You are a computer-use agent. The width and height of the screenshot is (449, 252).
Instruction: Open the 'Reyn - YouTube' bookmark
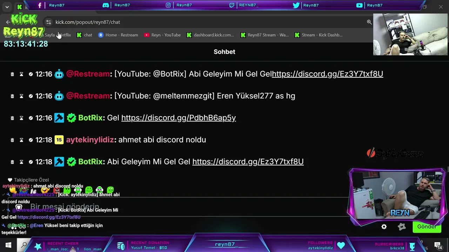(162, 35)
